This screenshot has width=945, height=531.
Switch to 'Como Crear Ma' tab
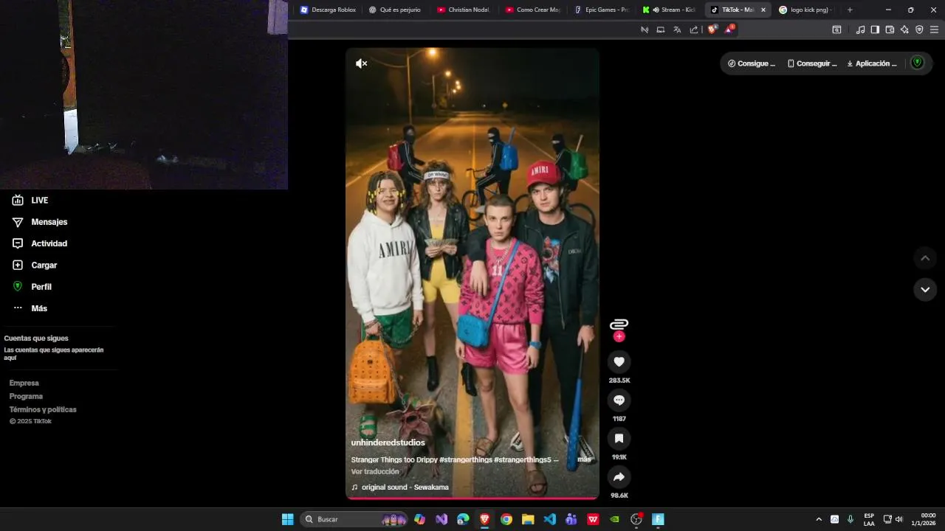coord(532,10)
